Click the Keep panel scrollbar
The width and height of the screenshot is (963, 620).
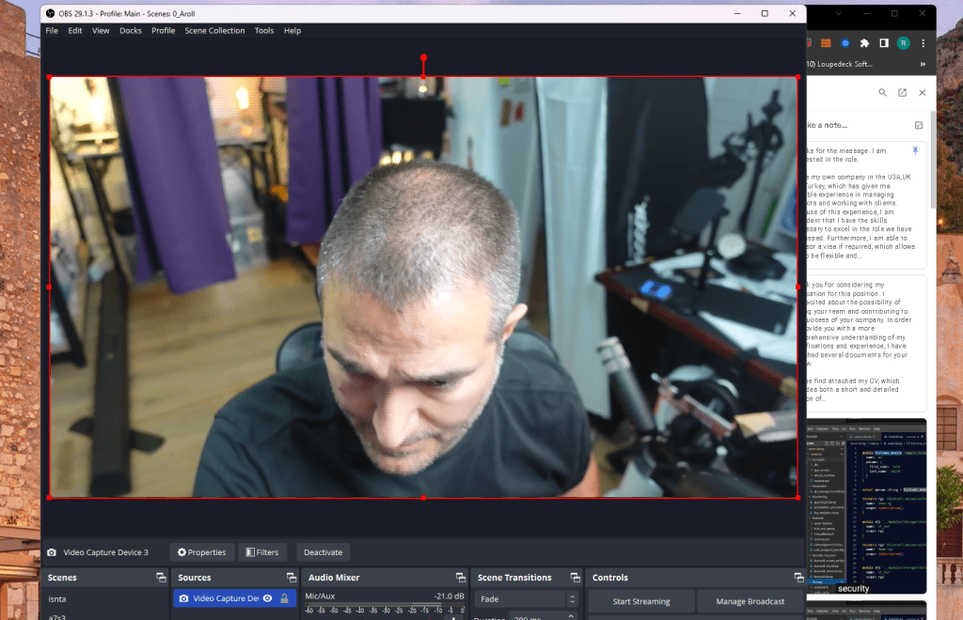pyautogui.click(x=934, y=160)
